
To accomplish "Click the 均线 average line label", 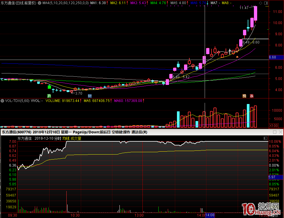I will pos(66,138).
